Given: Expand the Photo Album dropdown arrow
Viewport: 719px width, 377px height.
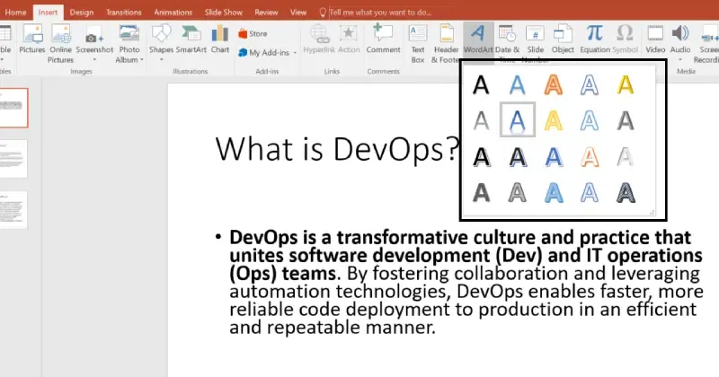Looking at the screenshot, I should (x=142, y=60).
